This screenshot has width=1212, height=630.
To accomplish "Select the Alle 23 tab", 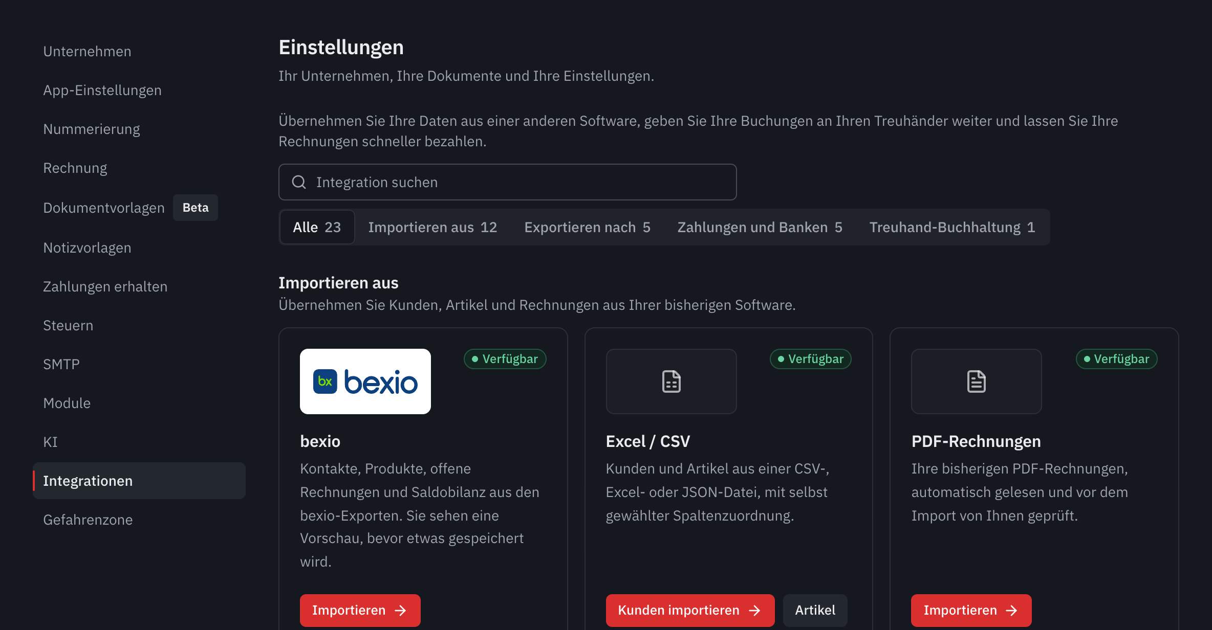I will point(317,227).
